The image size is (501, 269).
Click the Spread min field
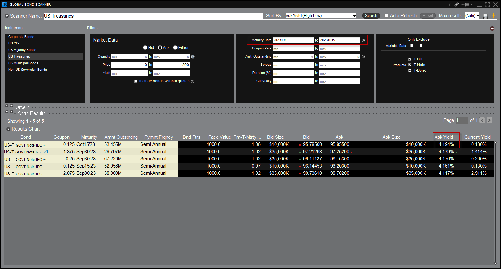[293, 65]
